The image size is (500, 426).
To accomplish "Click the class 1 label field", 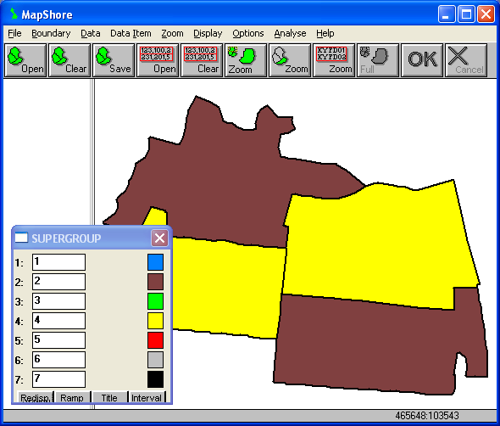I will [58, 262].
